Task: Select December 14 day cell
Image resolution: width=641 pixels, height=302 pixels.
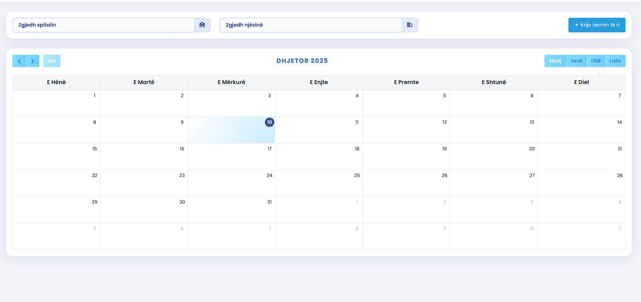Action: 581,130
